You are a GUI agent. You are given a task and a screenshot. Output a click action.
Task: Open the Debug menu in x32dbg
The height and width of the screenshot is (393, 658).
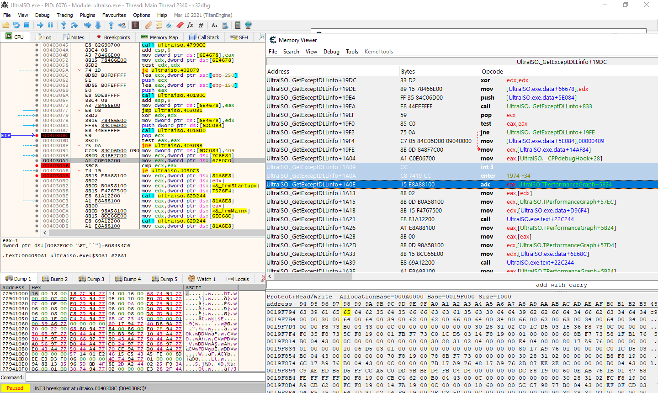point(42,15)
